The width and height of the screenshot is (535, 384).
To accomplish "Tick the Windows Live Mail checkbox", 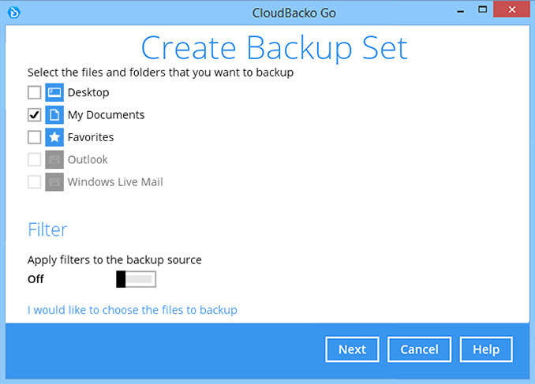I will (x=35, y=182).
